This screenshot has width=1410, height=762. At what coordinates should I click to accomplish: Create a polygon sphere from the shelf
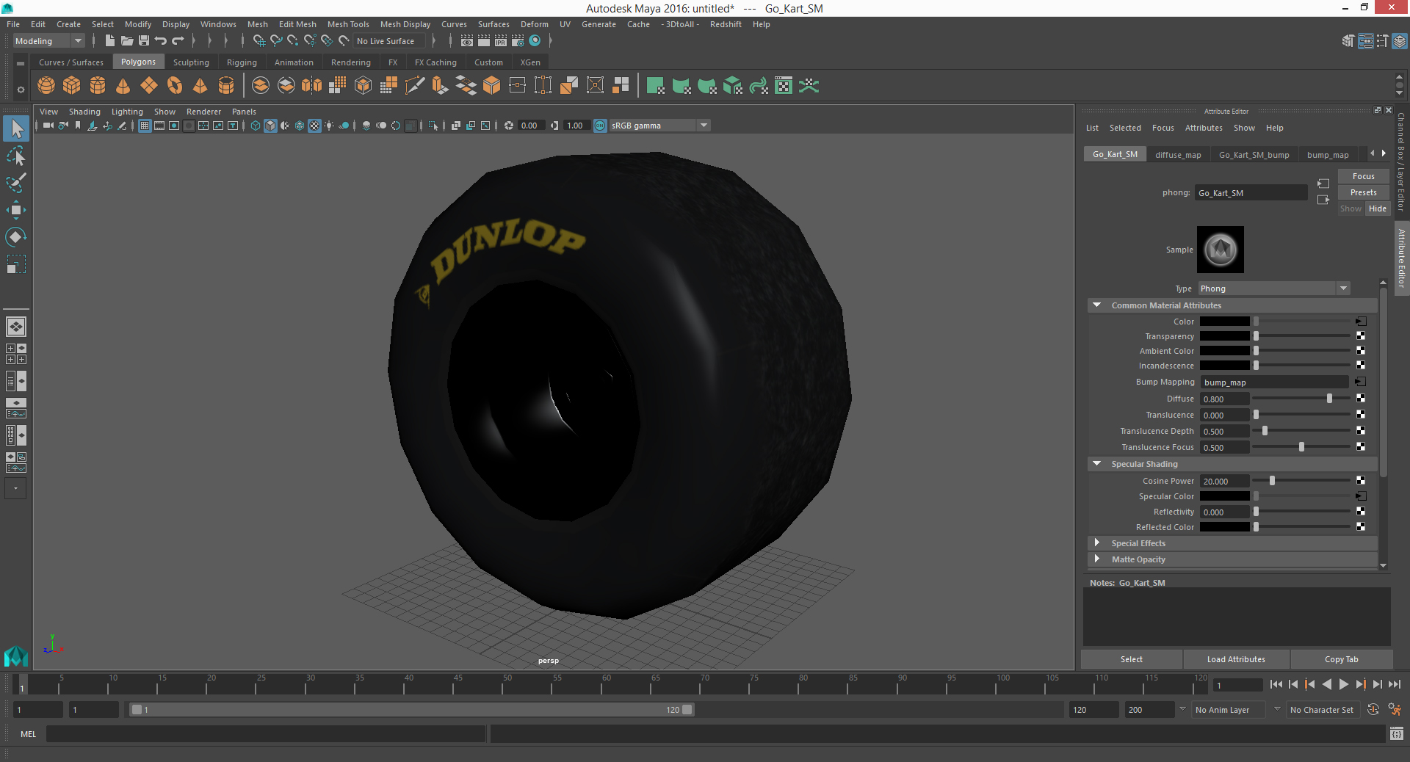pos(46,86)
